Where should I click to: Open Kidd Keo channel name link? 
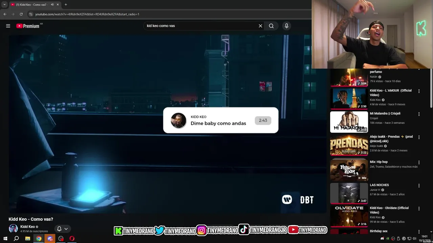[27, 227]
